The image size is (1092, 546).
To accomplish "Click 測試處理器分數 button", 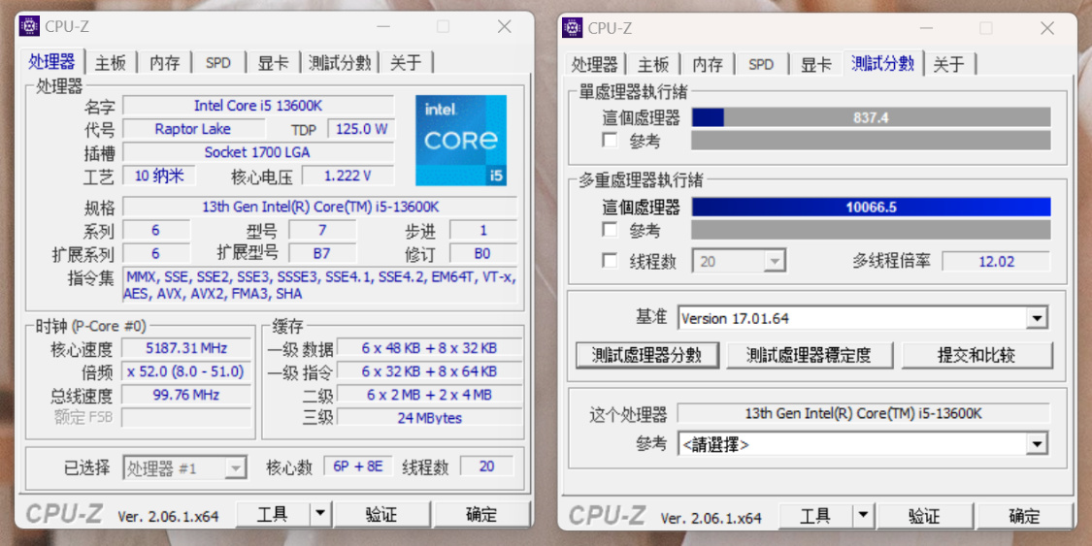I will tap(647, 355).
